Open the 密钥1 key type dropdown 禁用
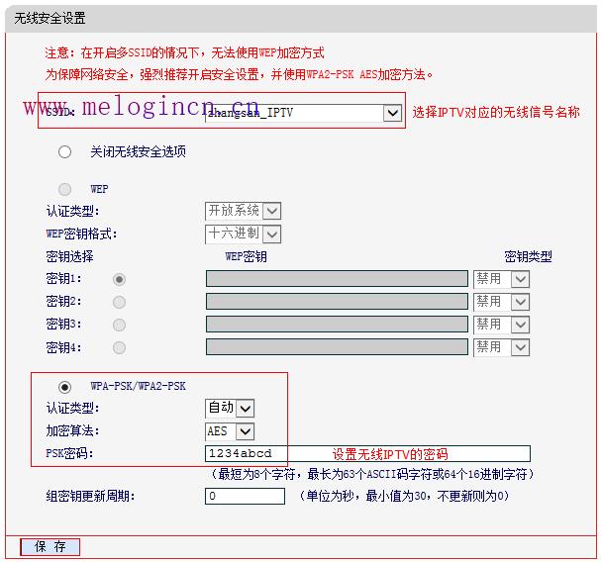Viewport: 601px width, 563px height. pos(501,279)
